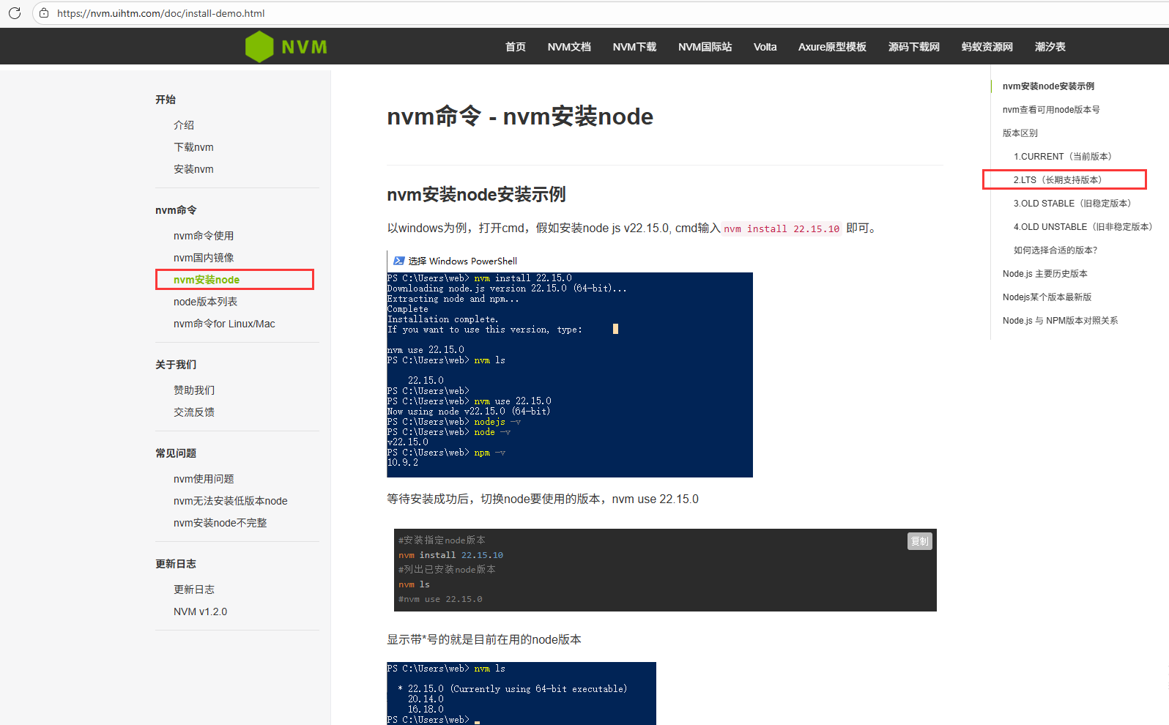Open nvm命令for Linux/Mac sidebar link

click(x=224, y=324)
